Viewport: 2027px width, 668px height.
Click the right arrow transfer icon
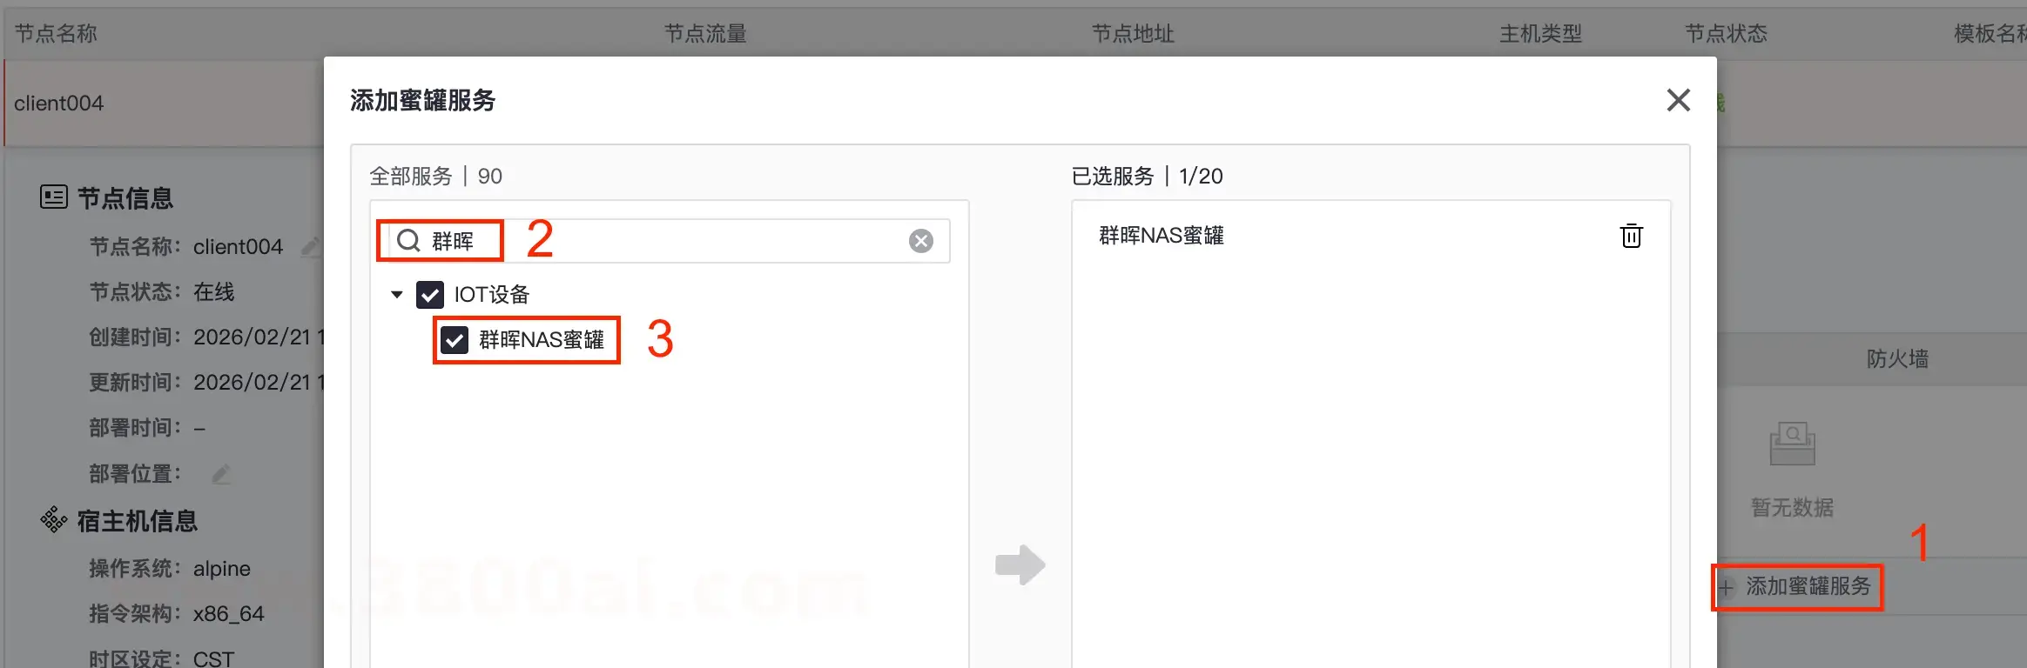point(1020,564)
